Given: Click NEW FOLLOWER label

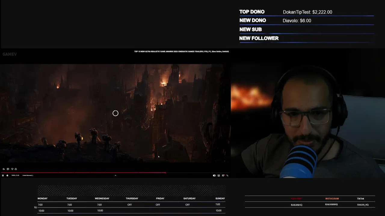Looking at the screenshot, I should click(259, 38).
